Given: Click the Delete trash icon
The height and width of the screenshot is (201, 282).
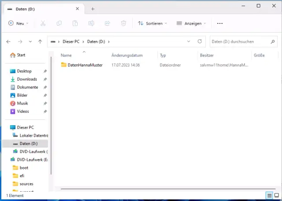Looking at the screenshot, I should (x=124, y=23).
